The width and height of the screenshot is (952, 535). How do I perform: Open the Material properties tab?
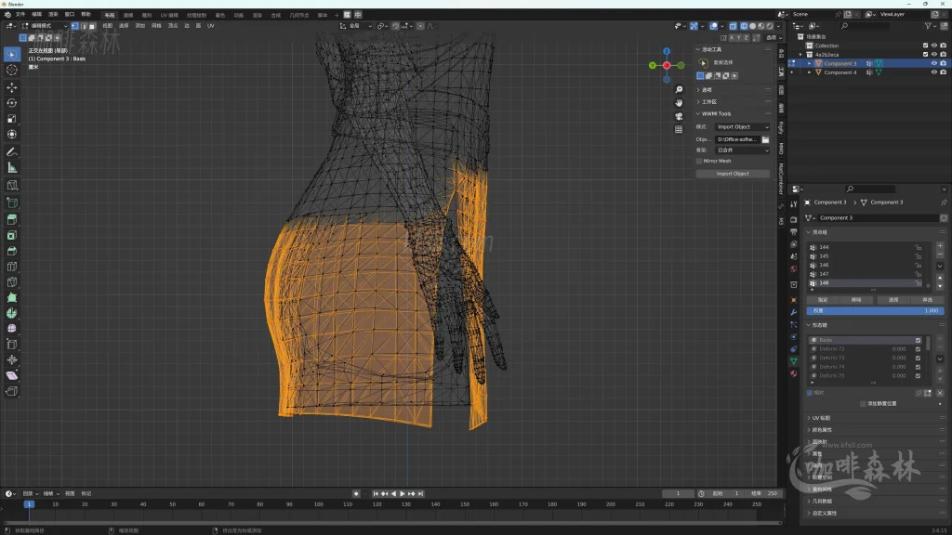794,373
